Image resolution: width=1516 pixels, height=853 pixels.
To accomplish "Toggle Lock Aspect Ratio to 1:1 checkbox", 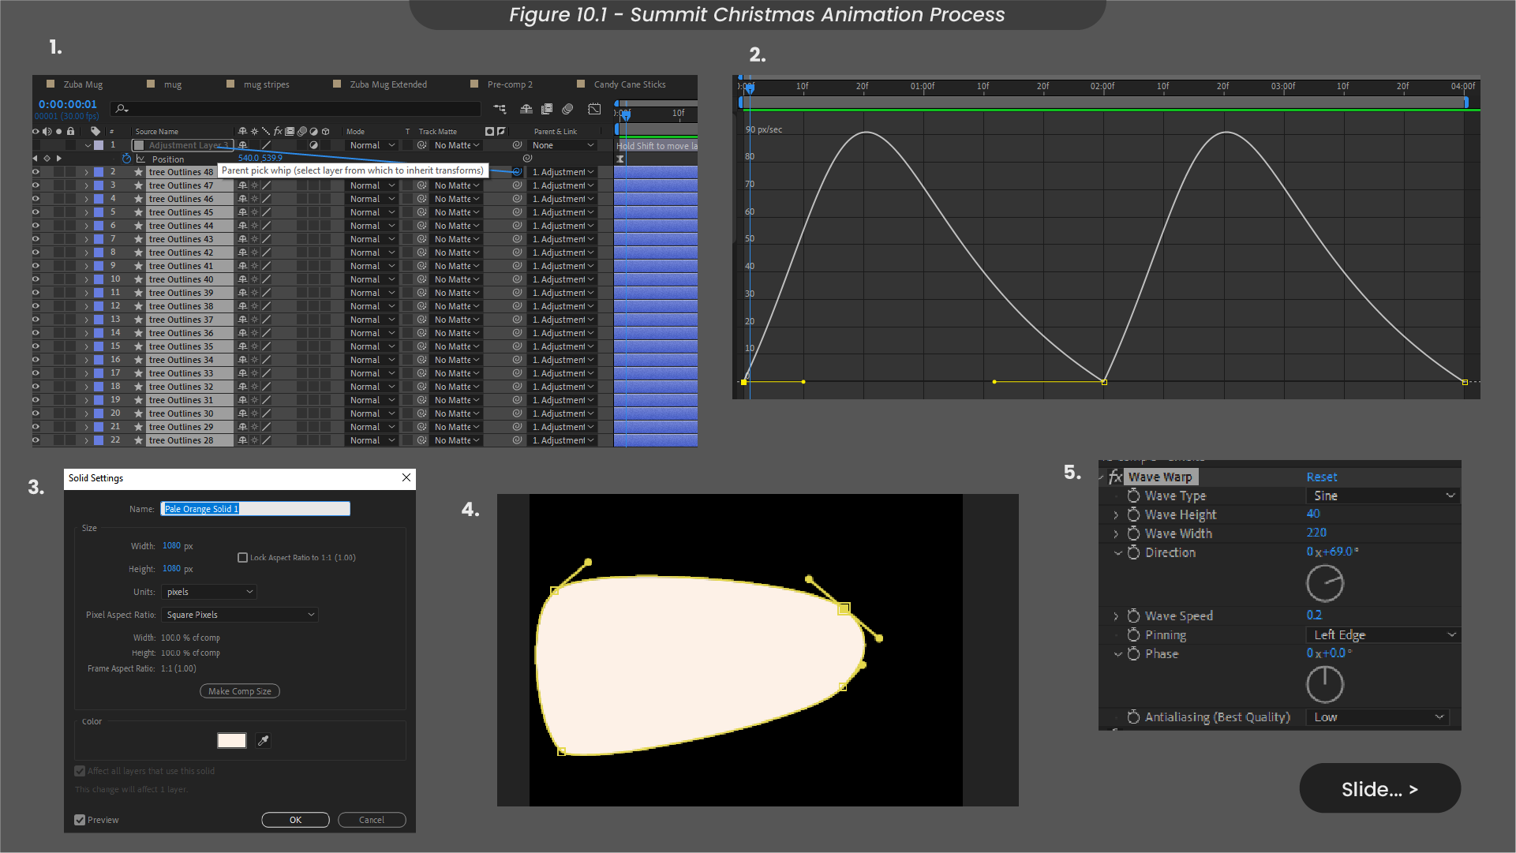I will (242, 557).
